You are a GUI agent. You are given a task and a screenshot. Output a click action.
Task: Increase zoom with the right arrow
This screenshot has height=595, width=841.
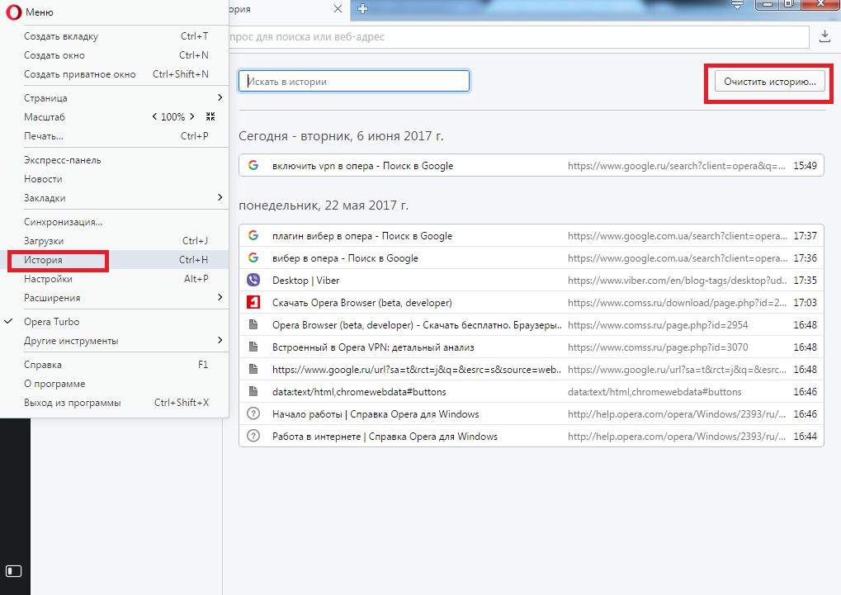tap(192, 116)
